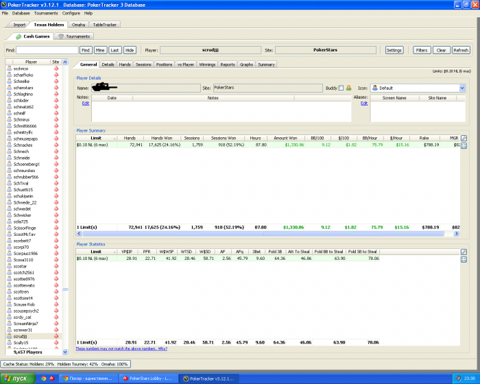480x384 pixels.
Task: Click the Player Statistics column configure icon
Action: pos(464,252)
